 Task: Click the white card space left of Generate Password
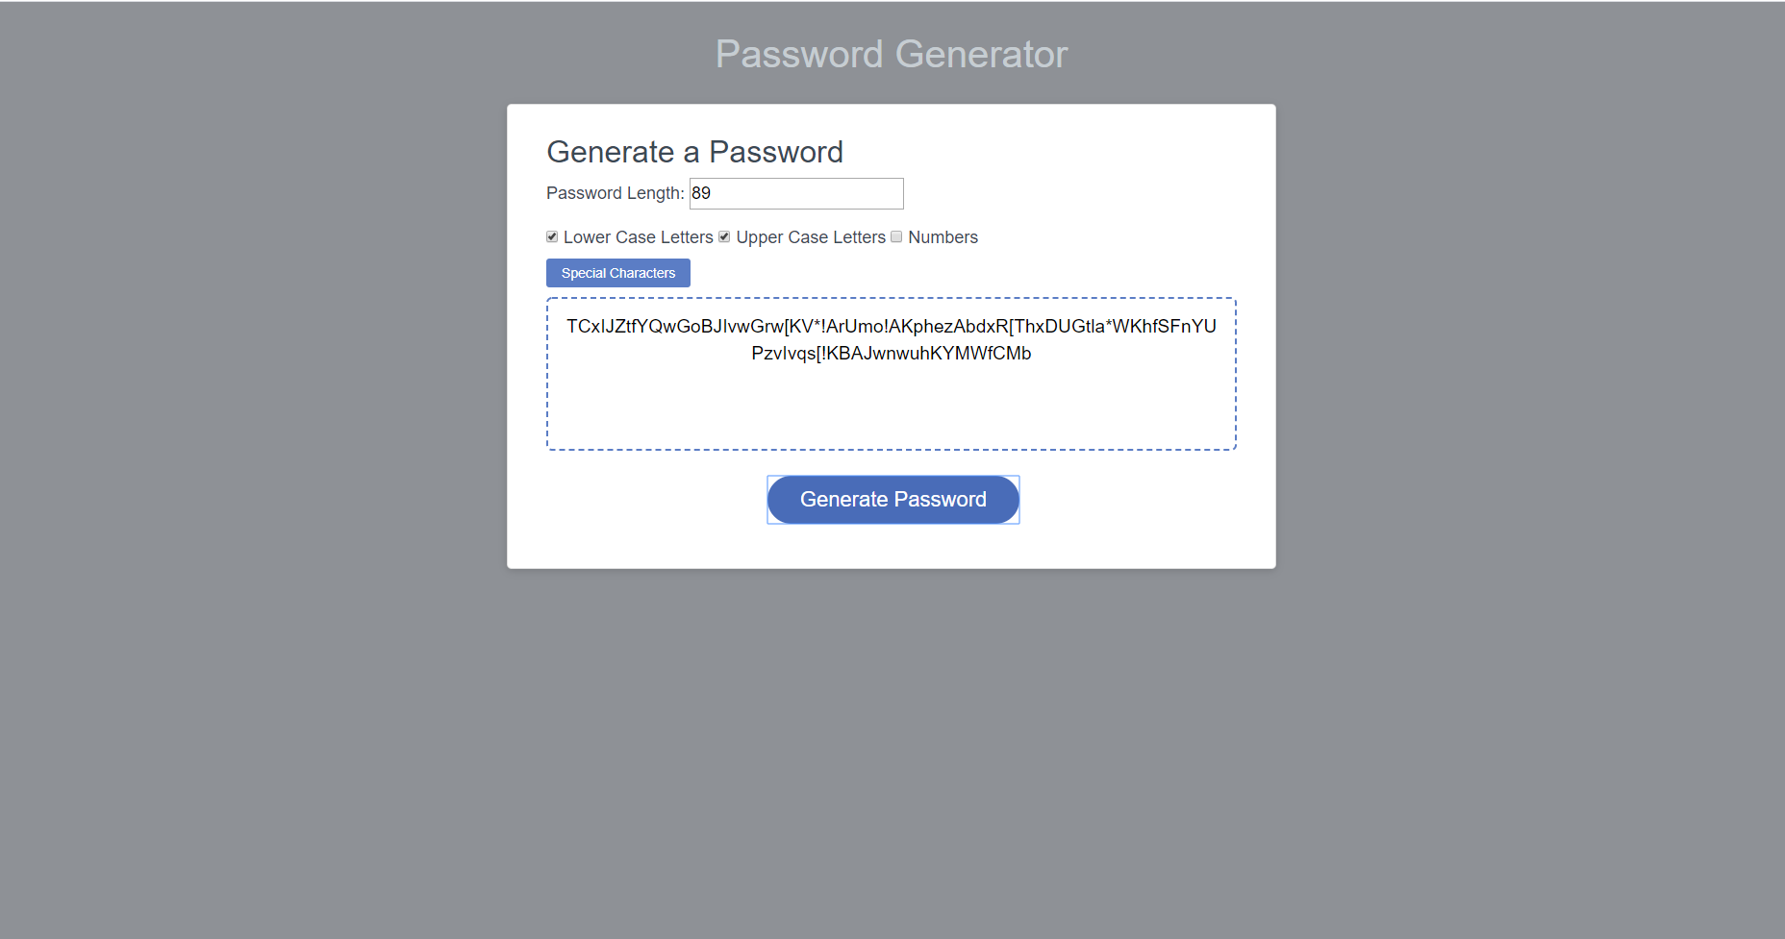tap(654, 500)
